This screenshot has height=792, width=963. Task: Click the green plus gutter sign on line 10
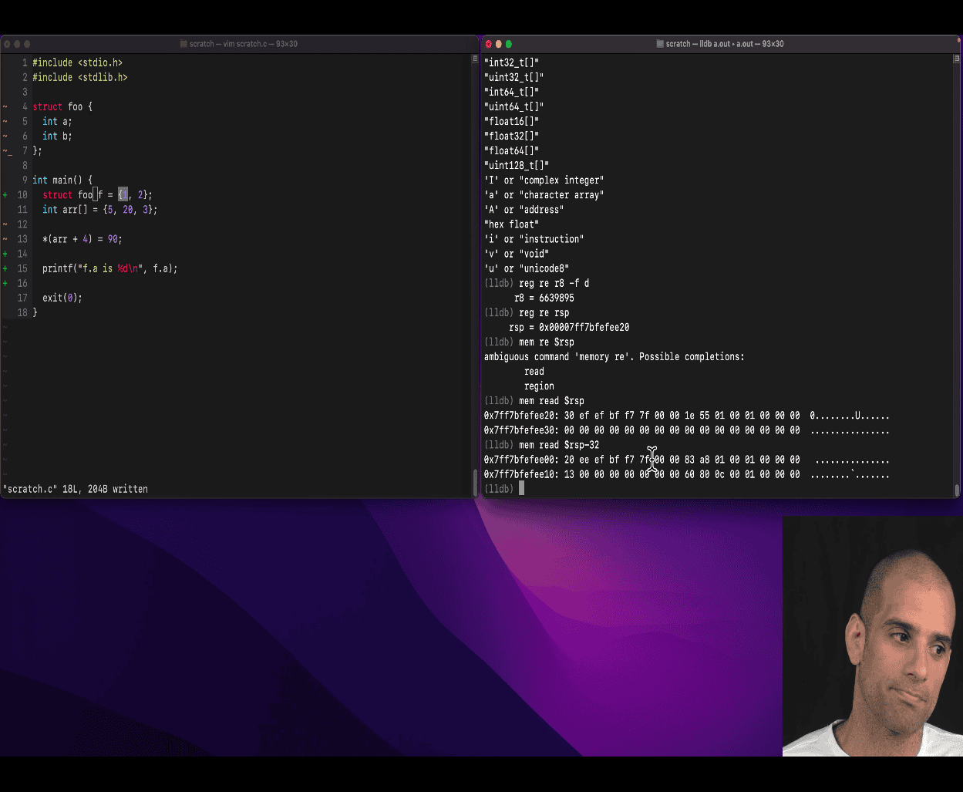tap(5, 195)
